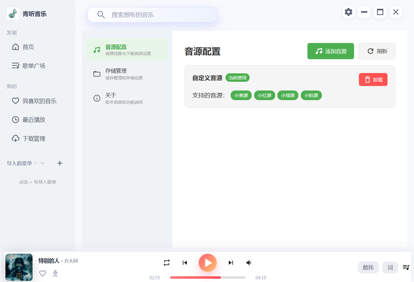Seek on the playback progress bar
This screenshot has height=282, width=414.
[x=208, y=277]
